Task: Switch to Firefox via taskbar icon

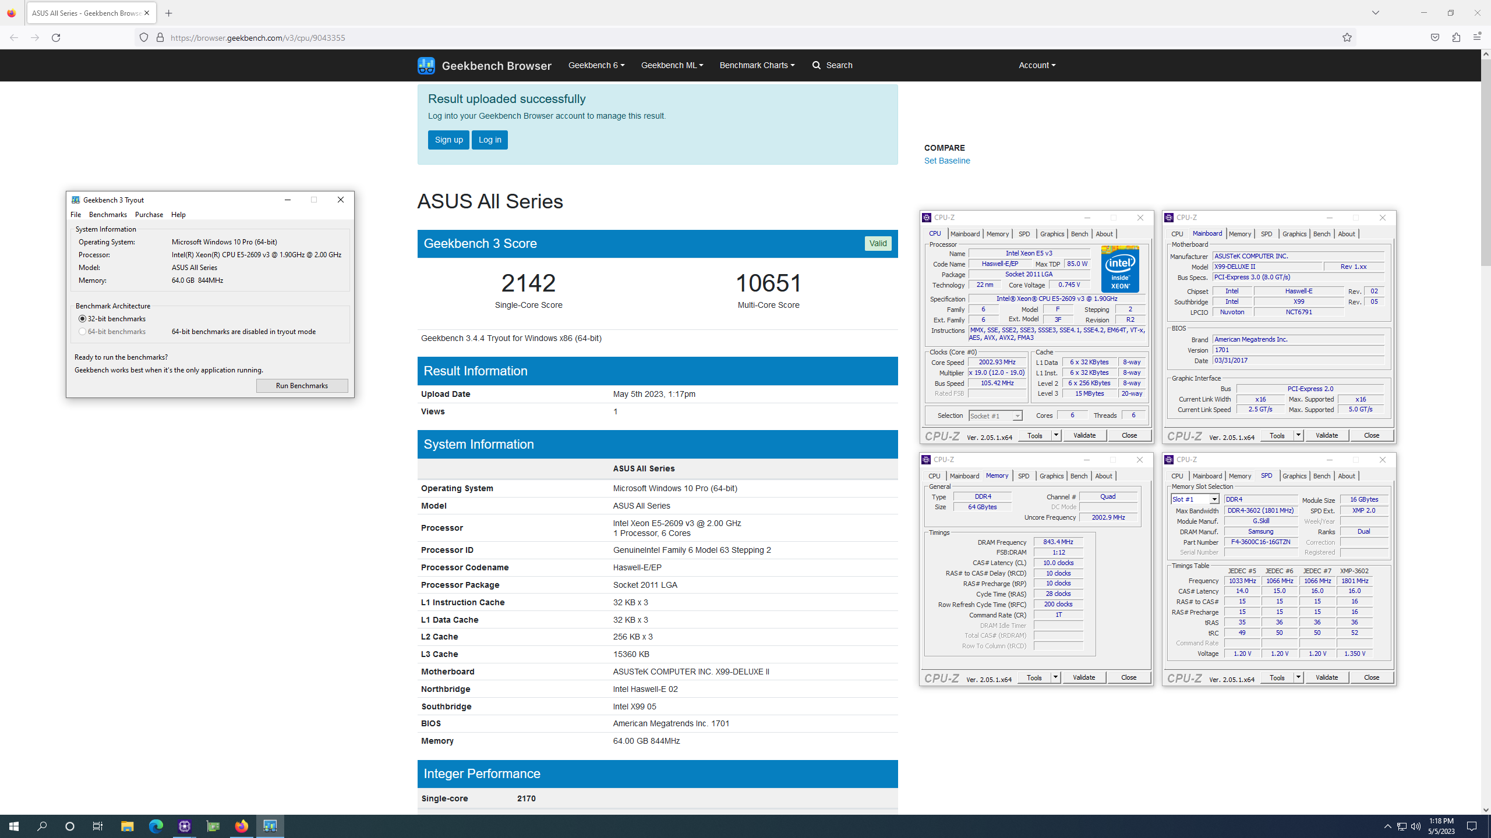Action: [x=241, y=826]
